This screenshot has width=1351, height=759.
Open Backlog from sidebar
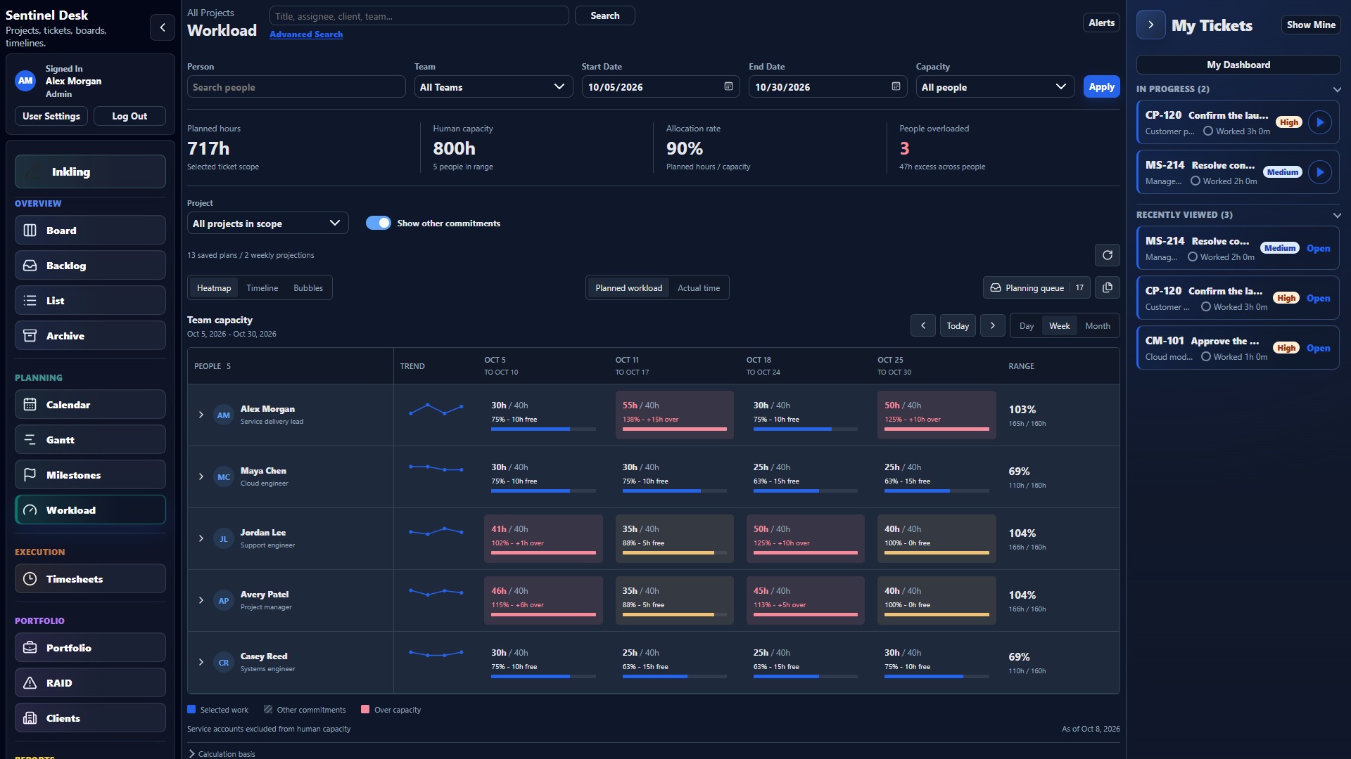point(90,266)
